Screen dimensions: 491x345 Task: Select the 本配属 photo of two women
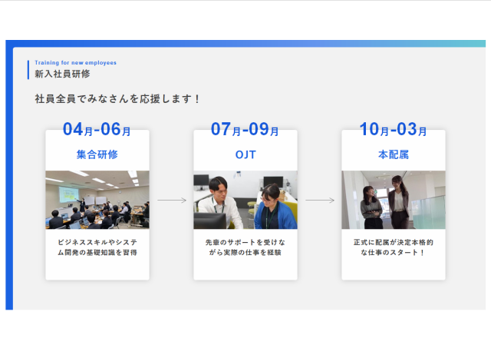coord(393,200)
